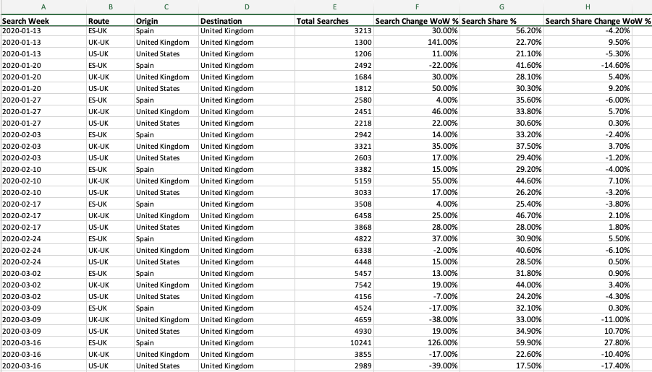652x372 pixels.
Task: Select column A header
Action: point(43,7)
